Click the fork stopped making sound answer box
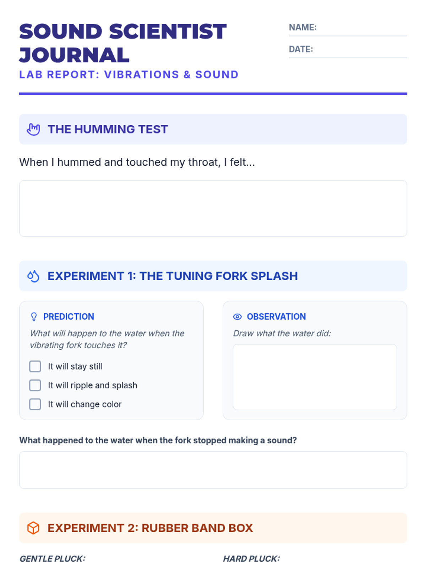 coord(213,470)
